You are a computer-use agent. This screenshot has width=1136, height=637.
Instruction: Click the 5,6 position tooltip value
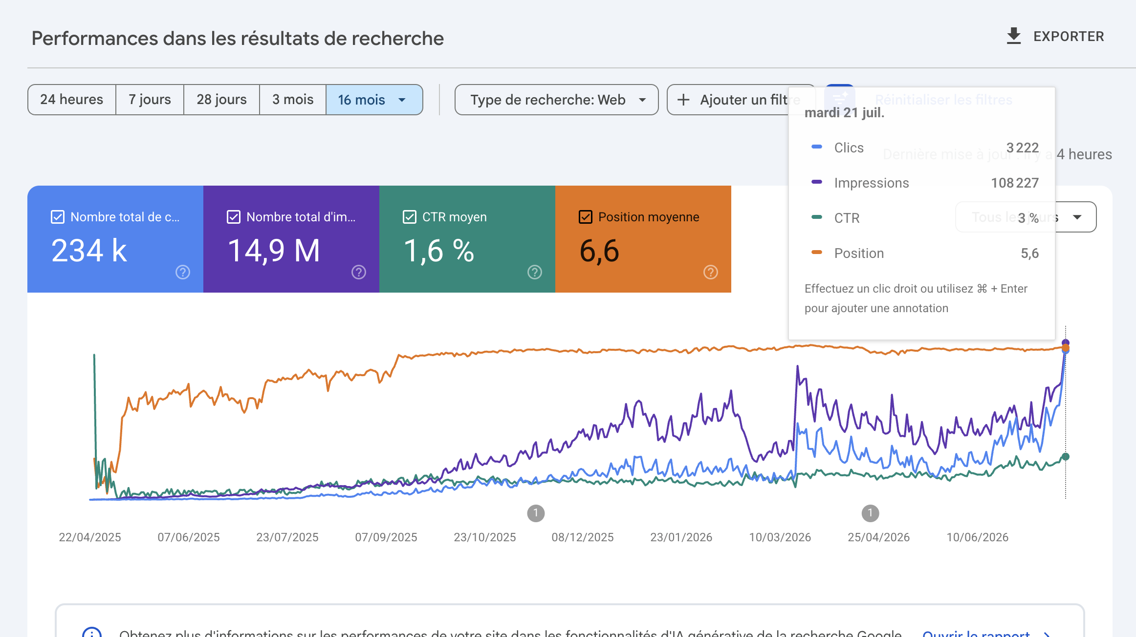pos(1029,253)
